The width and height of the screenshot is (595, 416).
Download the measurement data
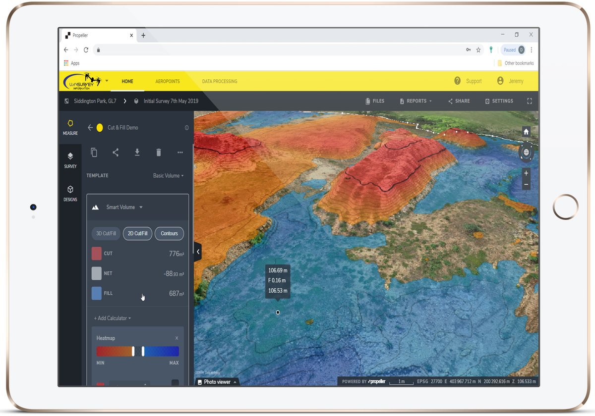[137, 153]
